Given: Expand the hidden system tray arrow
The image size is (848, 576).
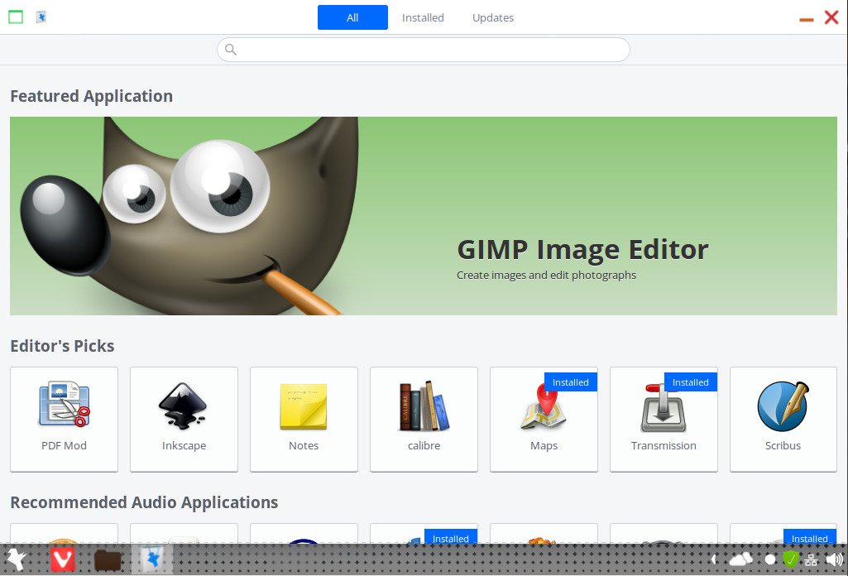Looking at the screenshot, I should [x=713, y=559].
